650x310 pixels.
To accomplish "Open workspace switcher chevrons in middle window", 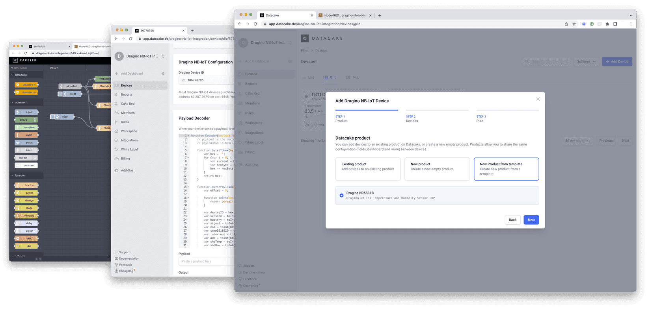I will coord(163,56).
